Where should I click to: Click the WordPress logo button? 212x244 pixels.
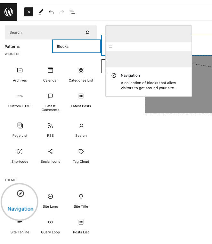point(9,12)
